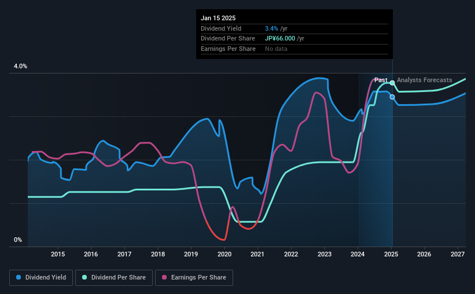Click the teal Dividend Per Share legend dot
Image resolution: width=475 pixels, height=294 pixels.
pyautogui.click(x=84, y=277)
